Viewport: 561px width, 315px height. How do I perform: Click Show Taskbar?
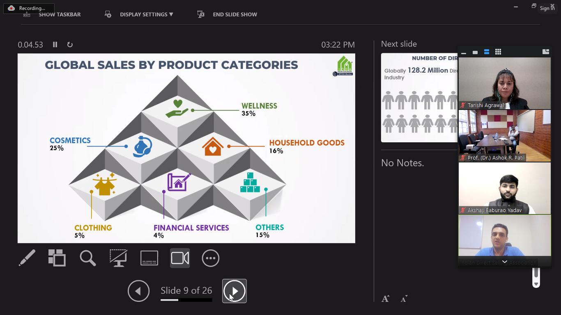52,14
